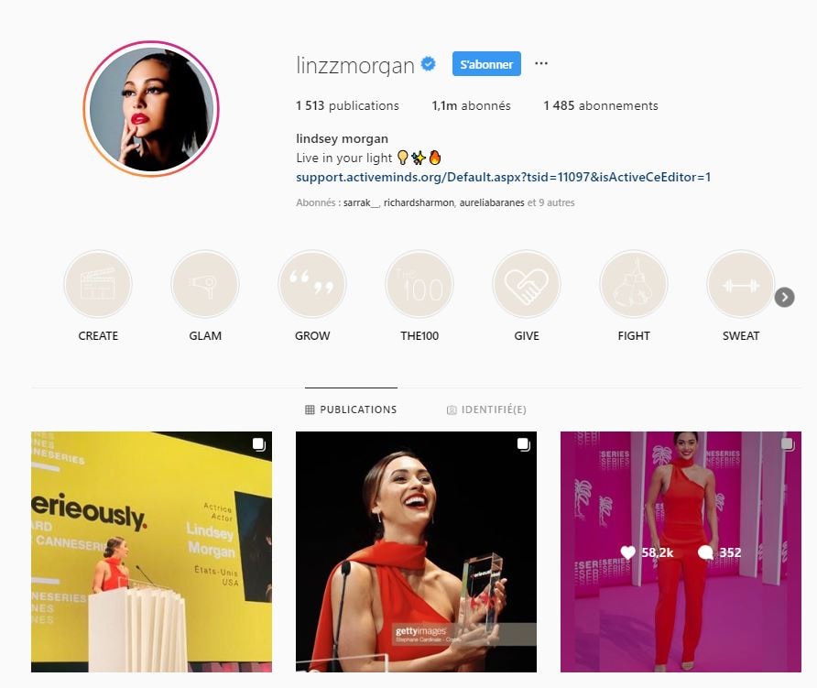View the 1 485 abonnements list
Image resolution: width=817 pixels, height=688 pixels.
pyautogui.click(x=601, y=105)
